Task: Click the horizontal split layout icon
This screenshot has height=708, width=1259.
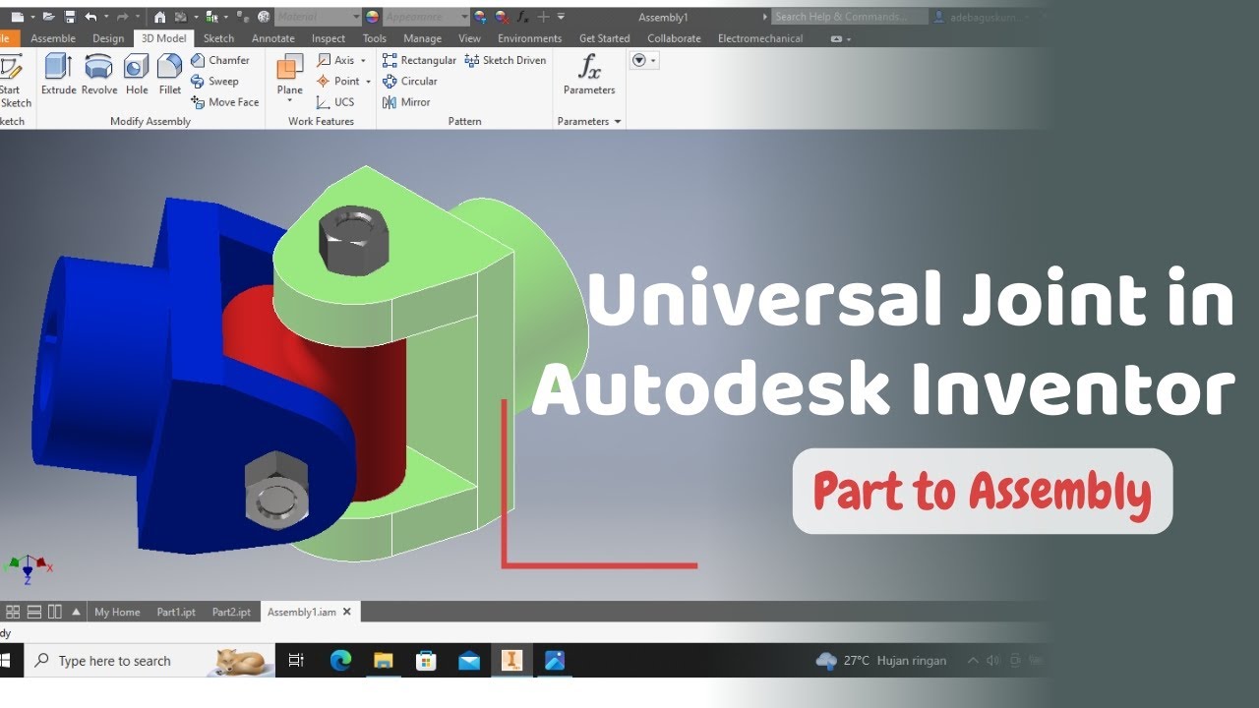Action: tap(33, 612)
